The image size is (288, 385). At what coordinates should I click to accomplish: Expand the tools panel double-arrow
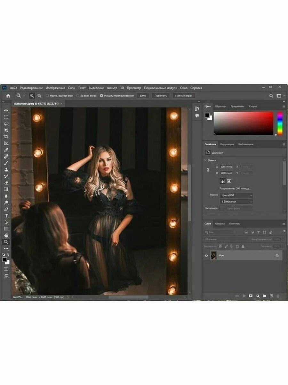point(4,101)
